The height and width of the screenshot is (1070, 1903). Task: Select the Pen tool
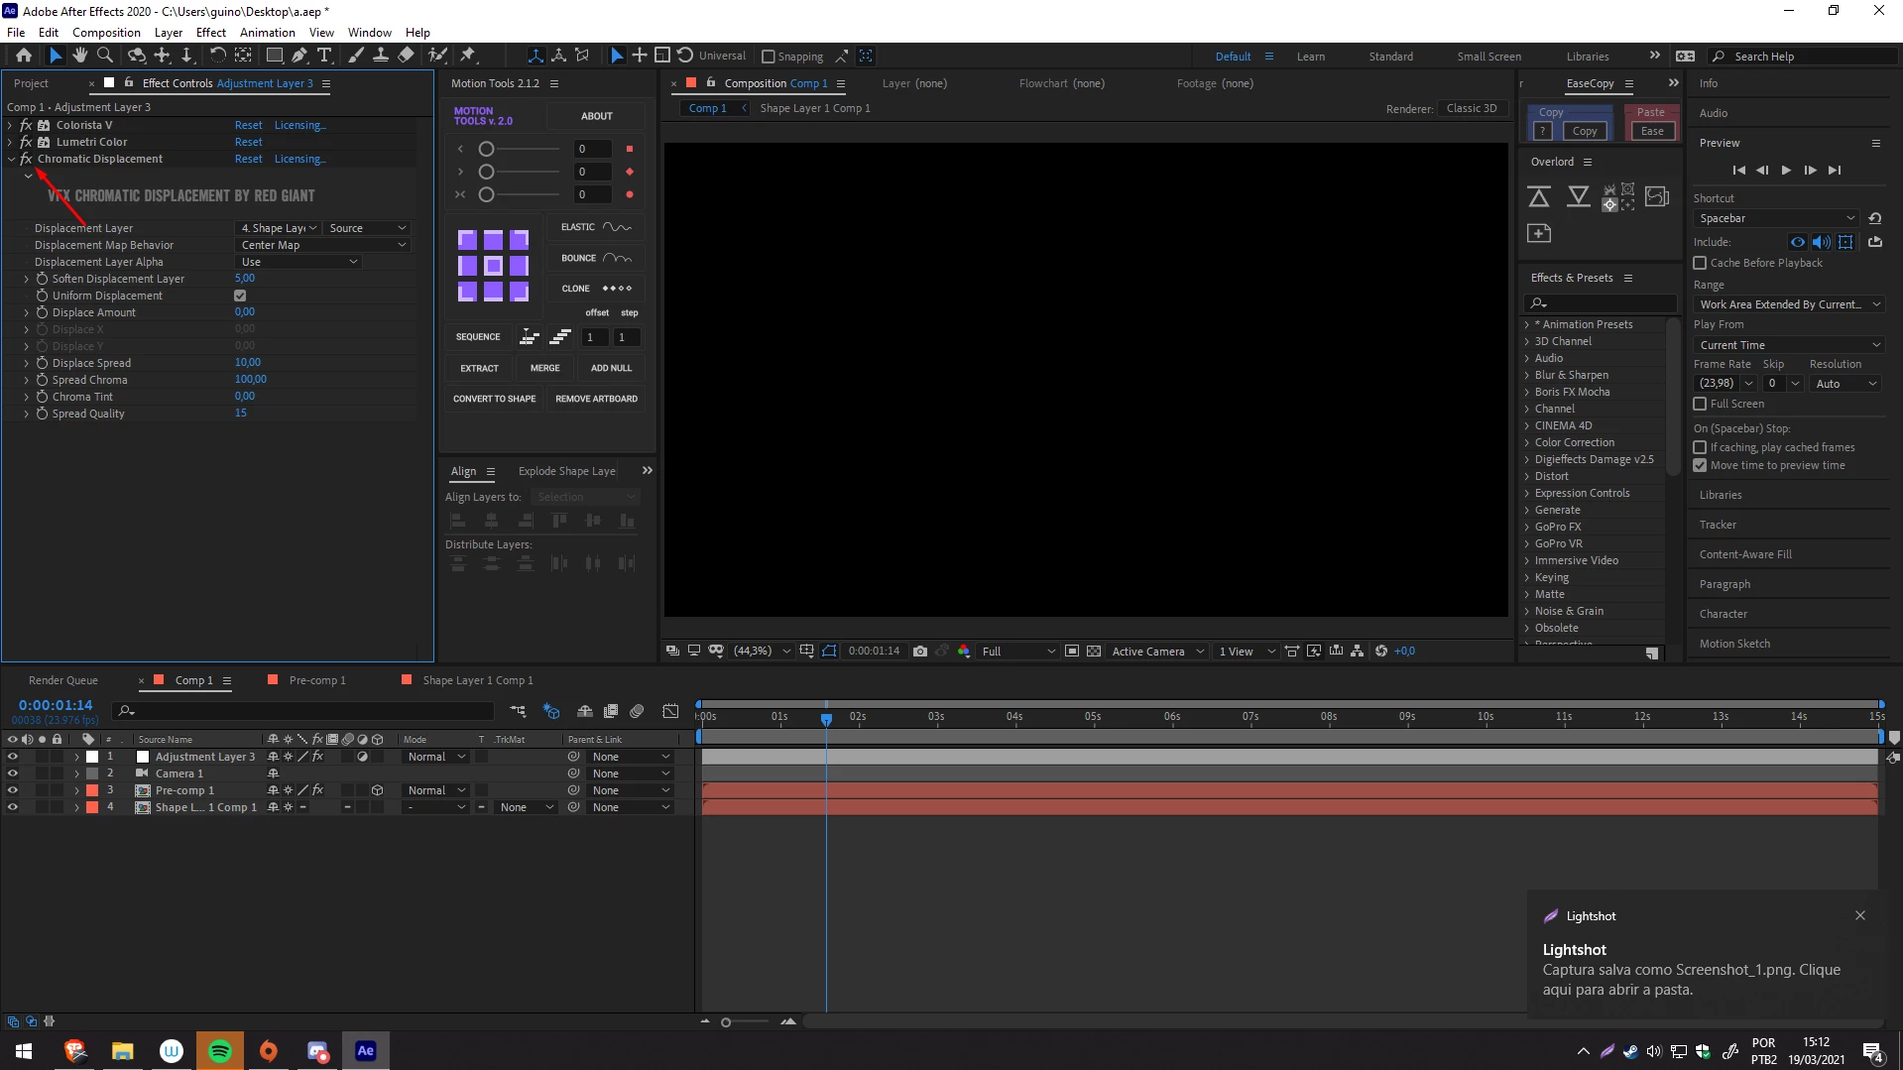coord(299,56)
